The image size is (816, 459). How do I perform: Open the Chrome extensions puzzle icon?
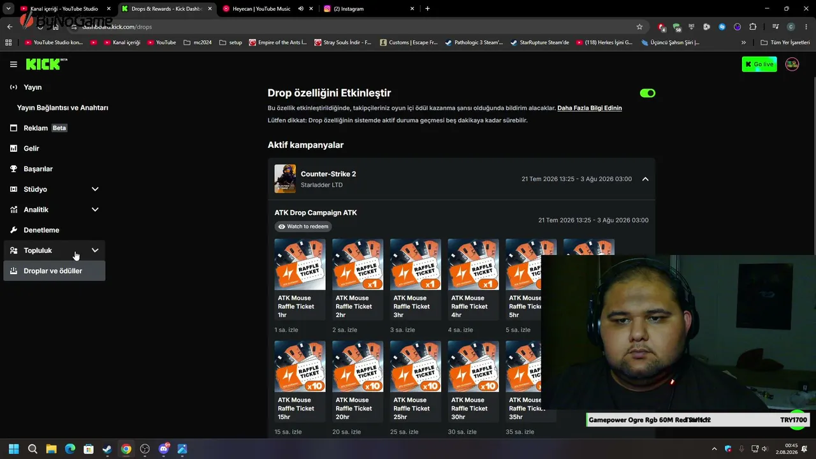pyautogui.click(x=753, y=27)
